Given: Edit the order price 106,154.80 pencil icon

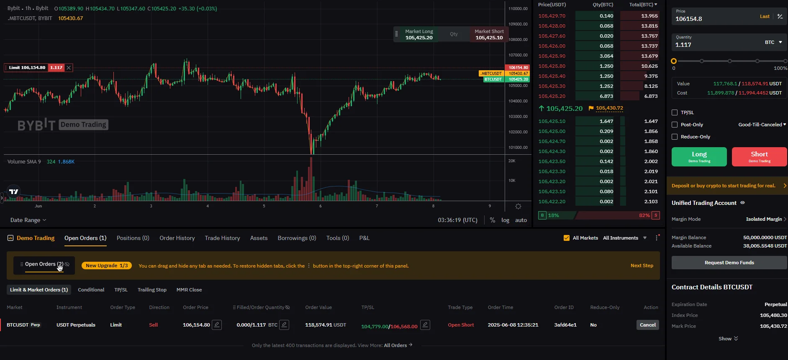Looking at the screenshot, I should (217, 325).
